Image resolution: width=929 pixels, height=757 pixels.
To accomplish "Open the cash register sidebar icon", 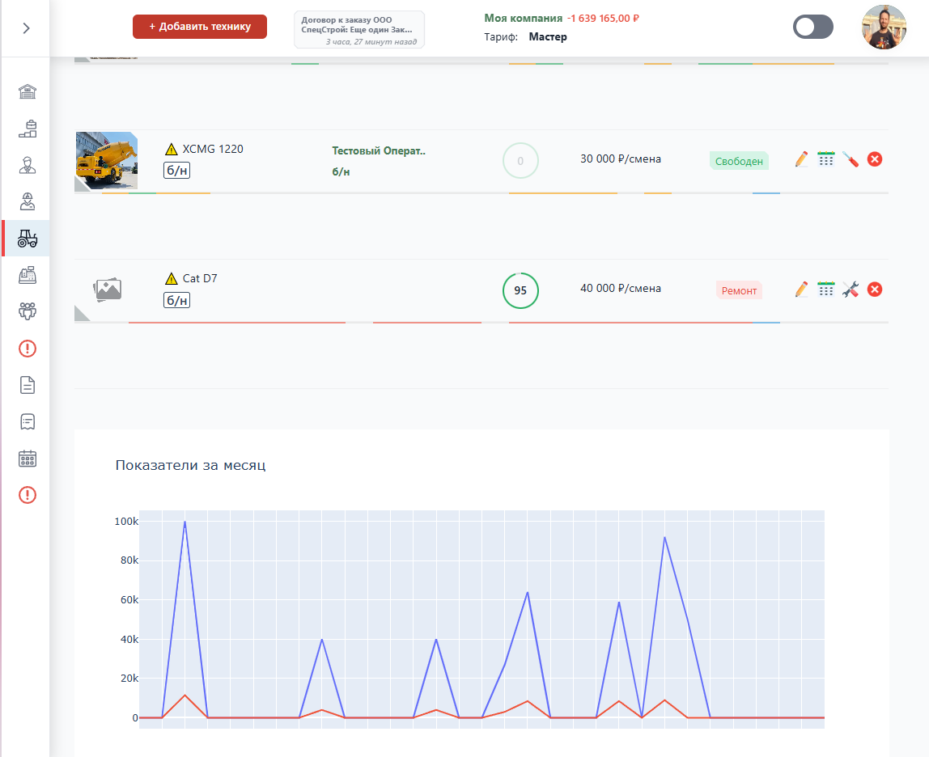I will [28, 275].
